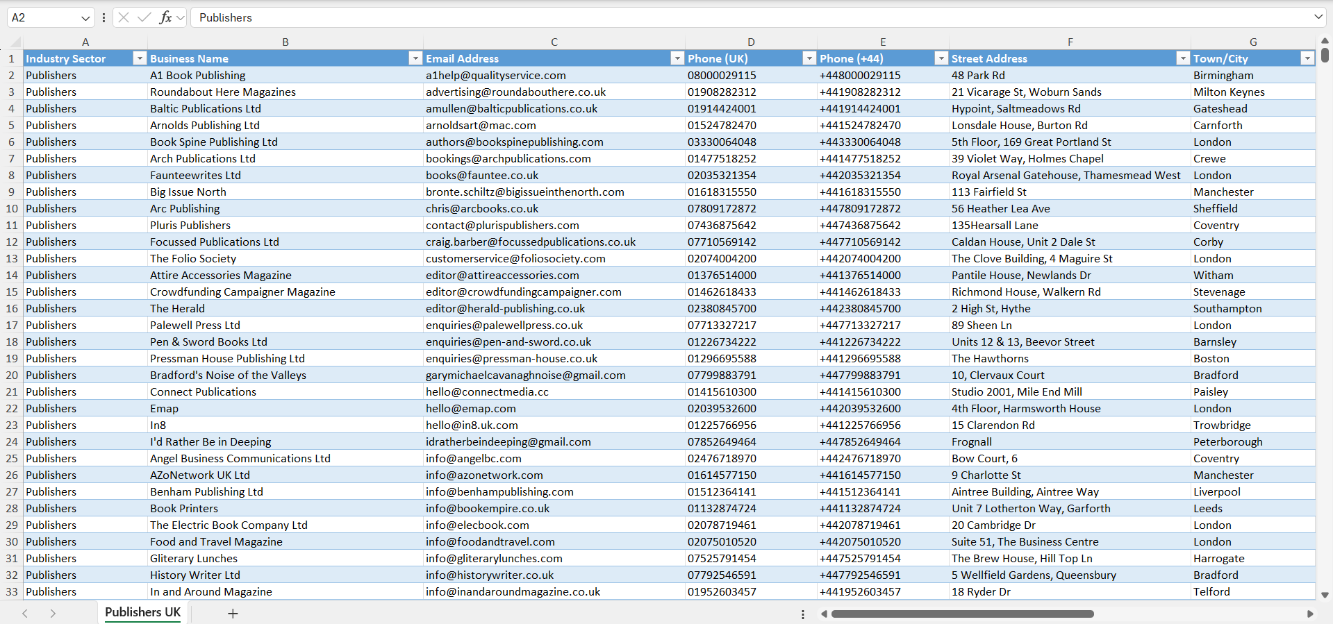Click the Name Box showing A2
1333x624 pixels.
(42, 17)
